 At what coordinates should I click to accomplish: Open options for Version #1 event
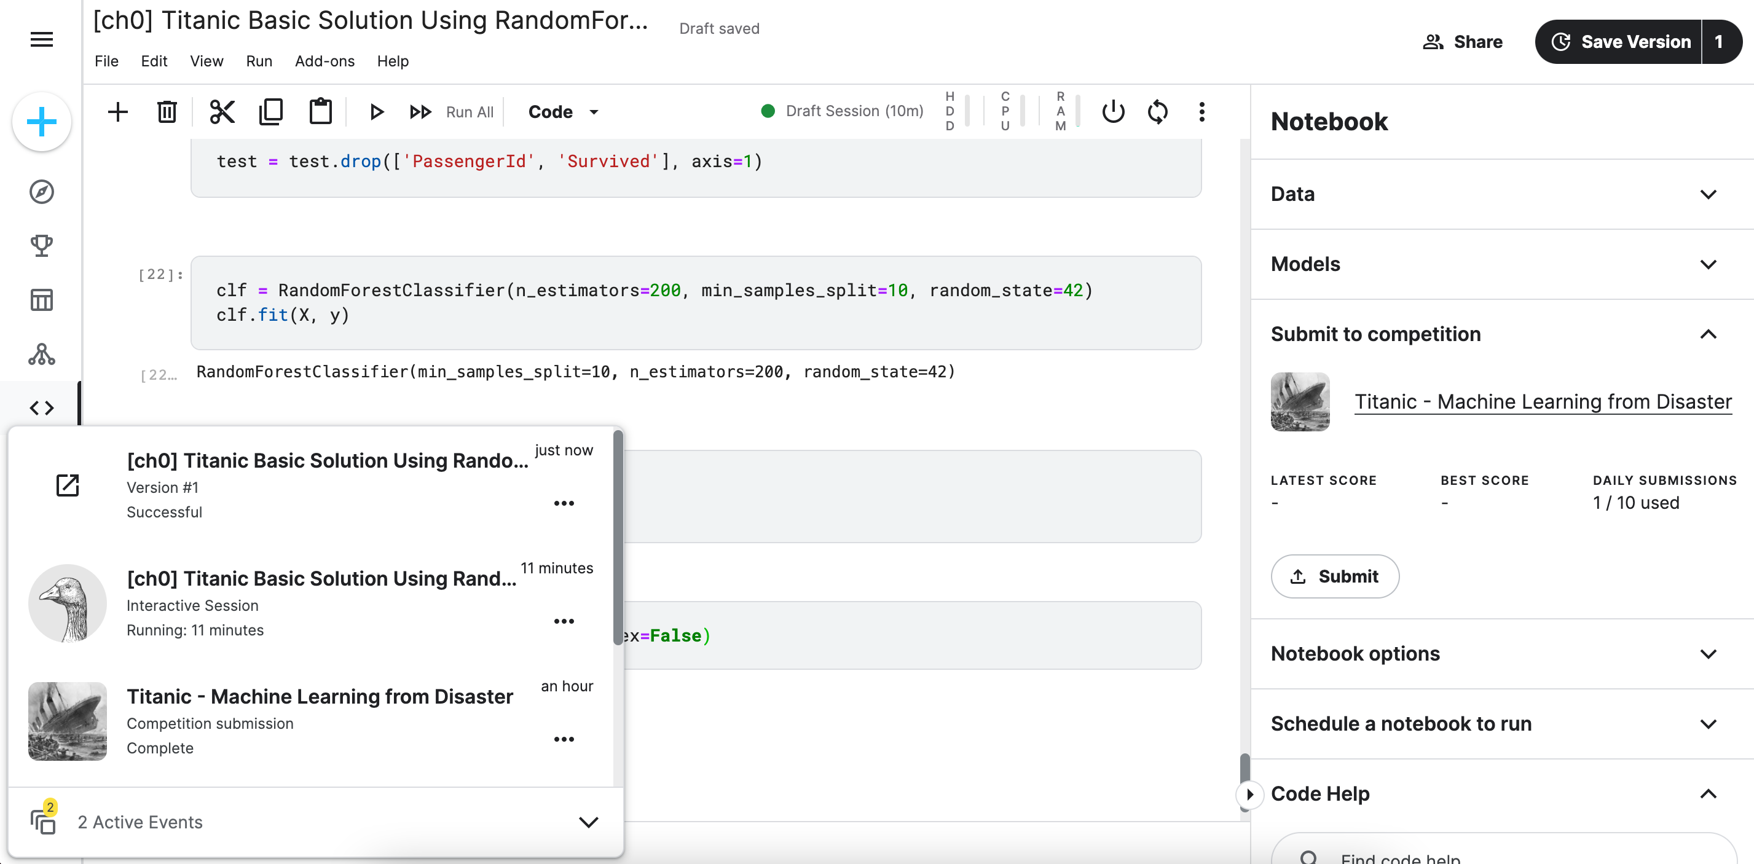pyautogui.click(x=564, y=503)
